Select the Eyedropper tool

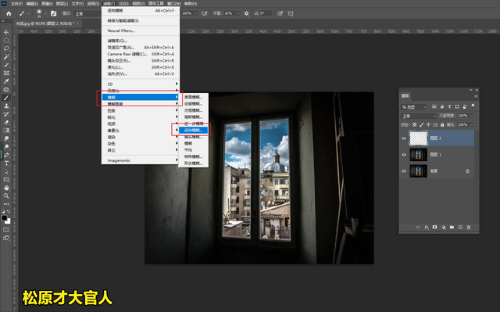(6, 81)
